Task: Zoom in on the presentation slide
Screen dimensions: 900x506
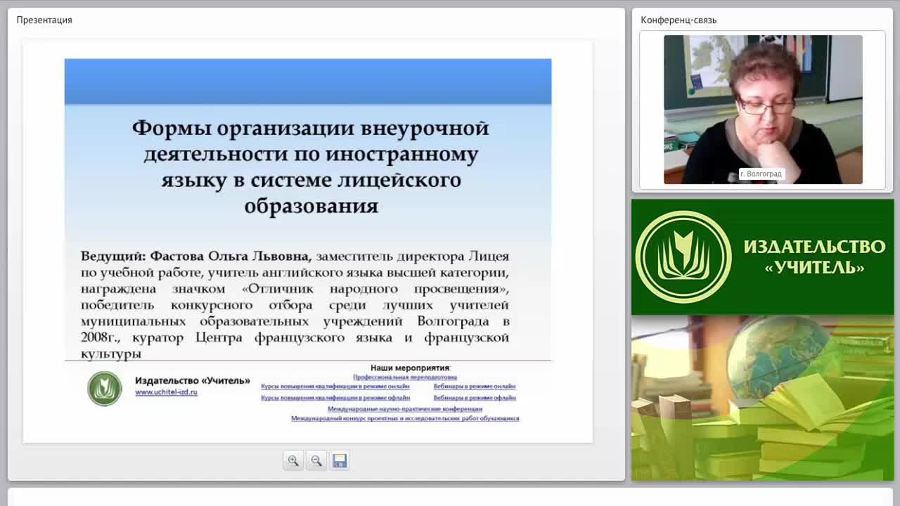Action: [293, 461]
